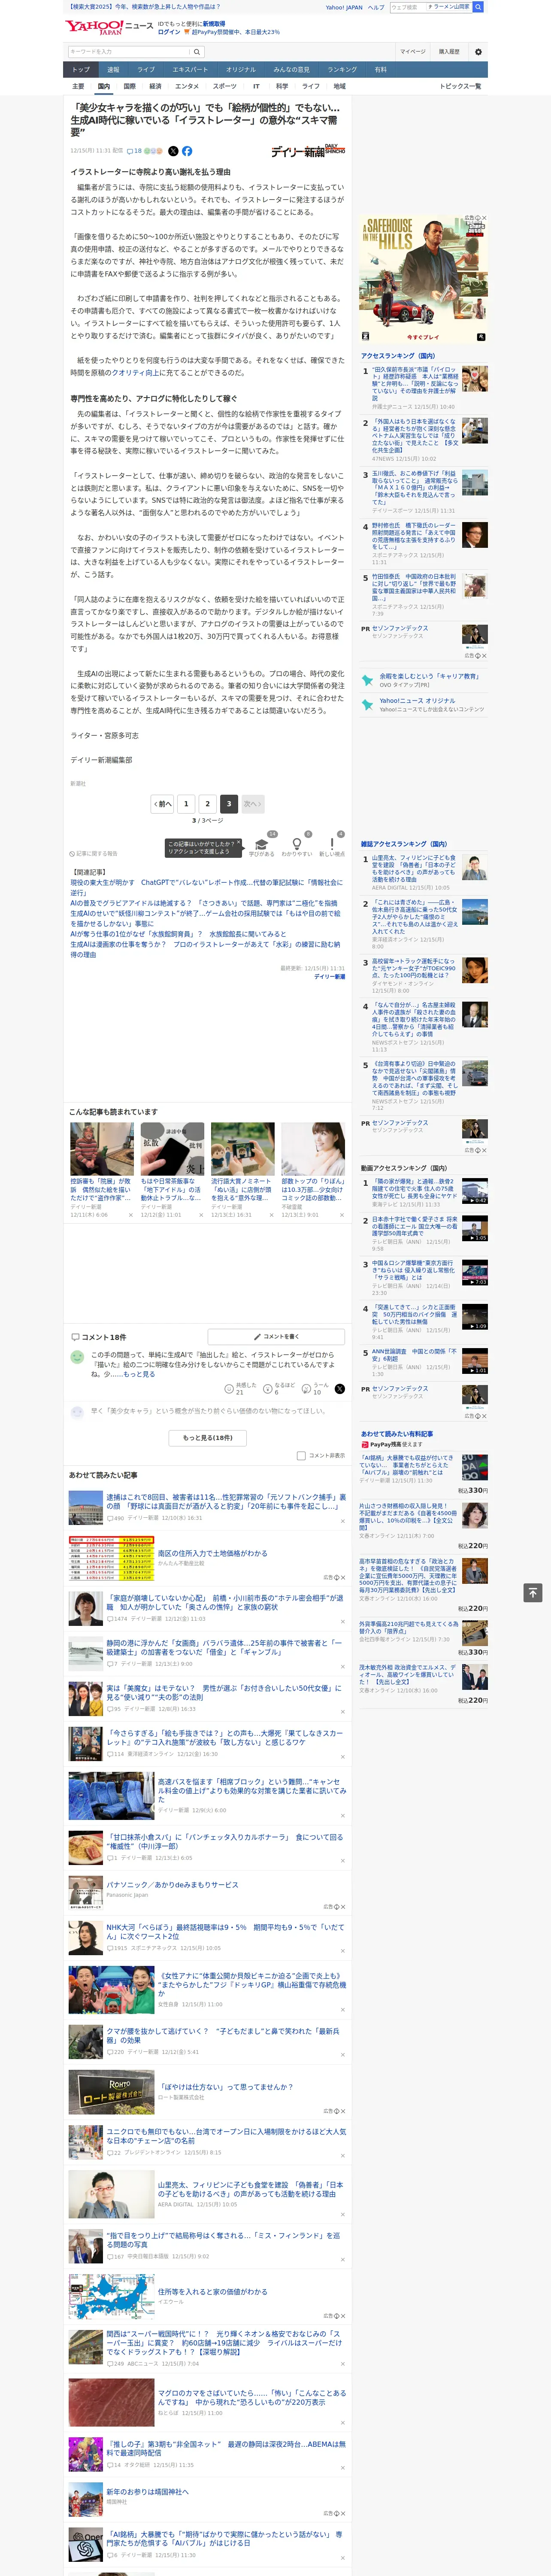Select the 科学 category
This screenshot has width=551, height=2576.
coord(282,86)
